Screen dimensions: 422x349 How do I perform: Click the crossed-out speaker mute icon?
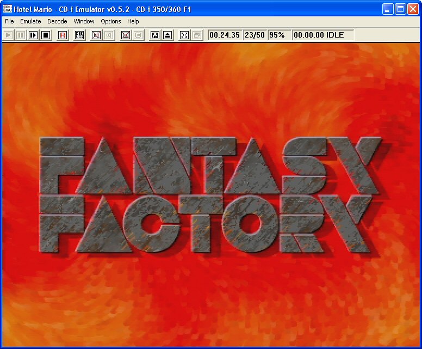click(x=96, y=35)
